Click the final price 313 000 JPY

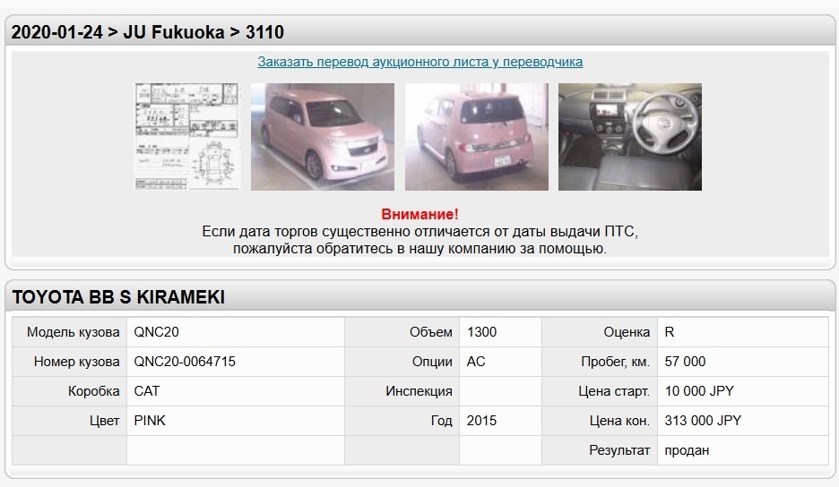pyautogui.click(x=703, y=421)
